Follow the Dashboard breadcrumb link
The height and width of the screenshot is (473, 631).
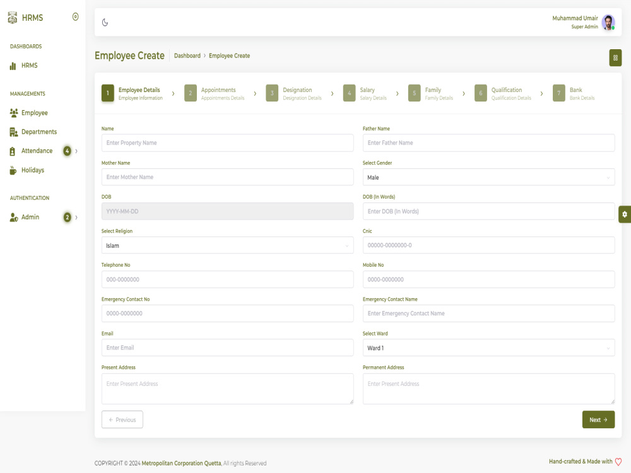click(187, 56)
